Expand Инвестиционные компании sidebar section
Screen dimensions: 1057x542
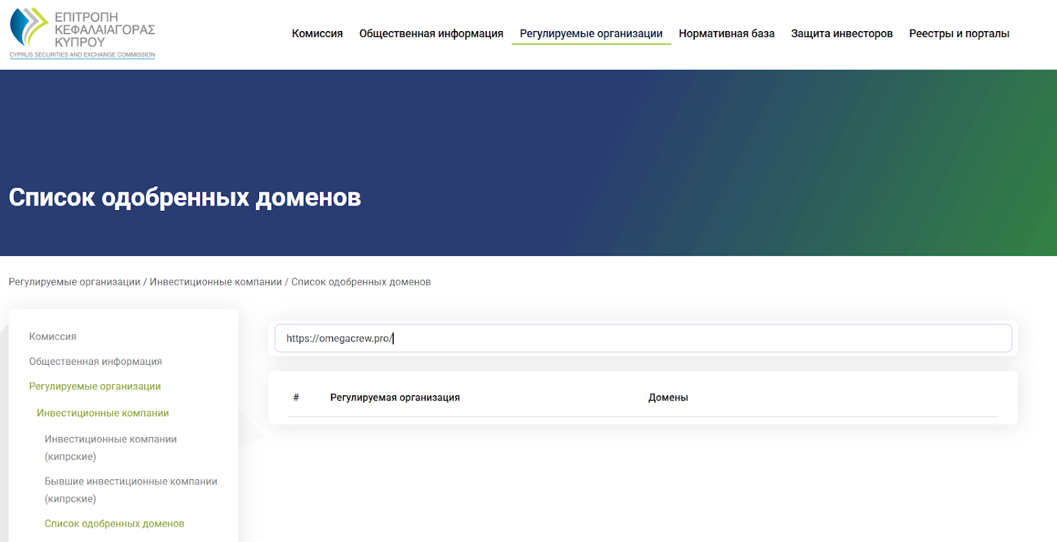click(103, 413)
